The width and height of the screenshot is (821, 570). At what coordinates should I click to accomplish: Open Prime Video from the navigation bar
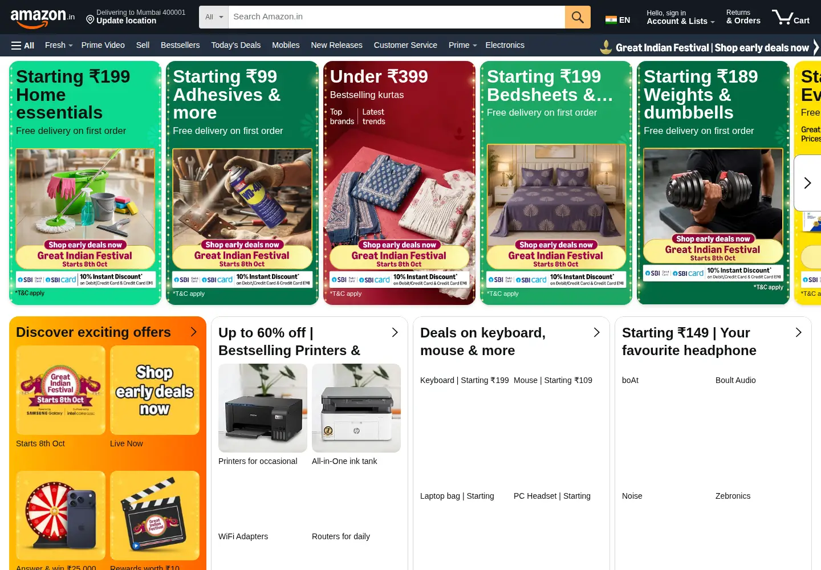click(x=103, y=45)
